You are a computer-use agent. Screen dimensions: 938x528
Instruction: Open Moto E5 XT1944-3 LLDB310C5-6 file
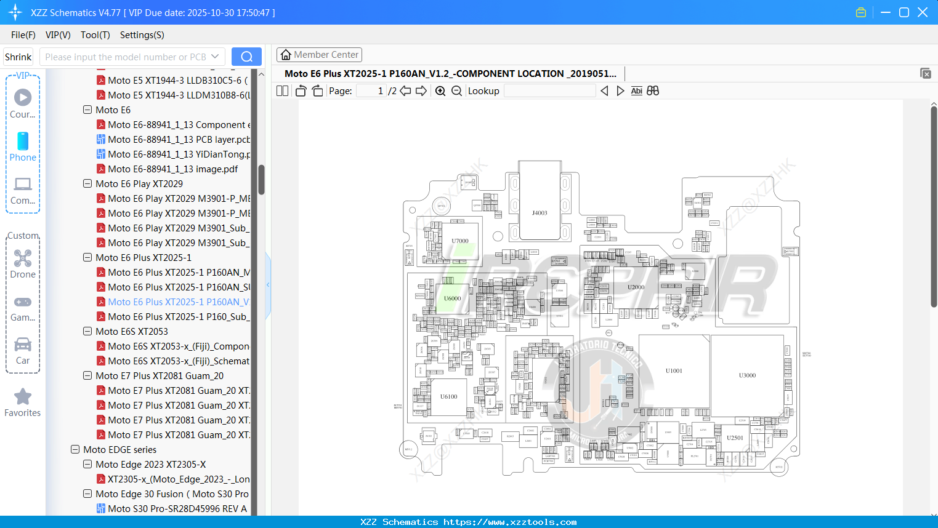pyautogui.click(x=173, y=81)
